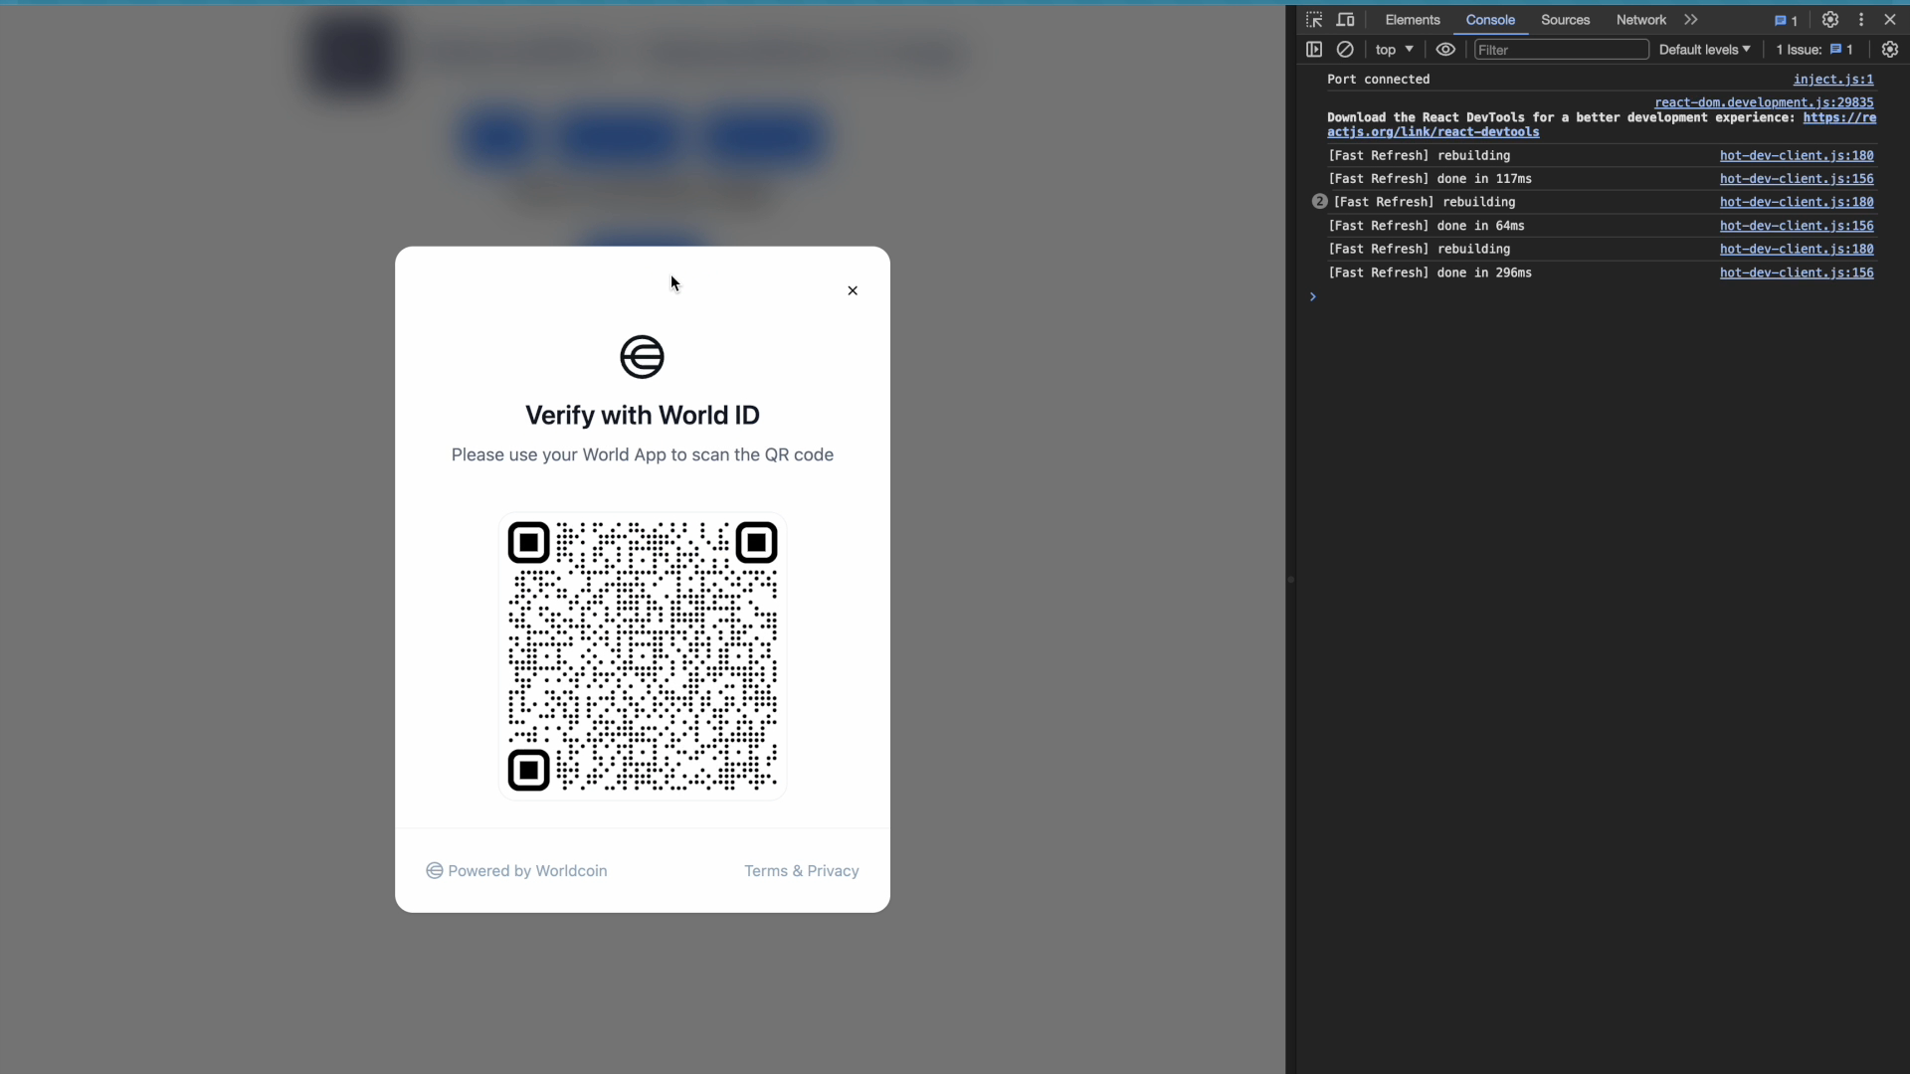Switch to the Elements tab
Screen dimensions: 1910x1074
coord(1412,20)
